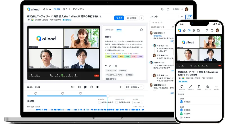Select the ミーティング keyword chip
Screen dimensions: 225x124
(x=111, y=70)
